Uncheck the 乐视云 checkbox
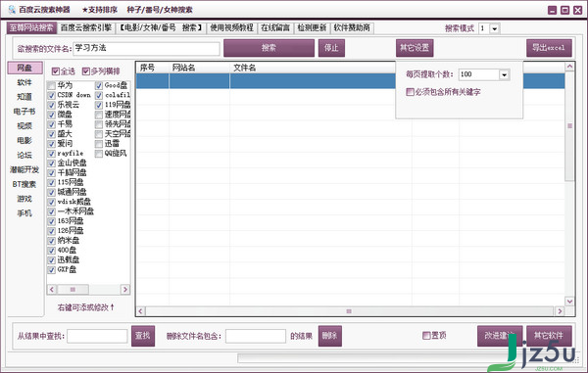This screenshot has height=373, width=588. coord(52,105)
